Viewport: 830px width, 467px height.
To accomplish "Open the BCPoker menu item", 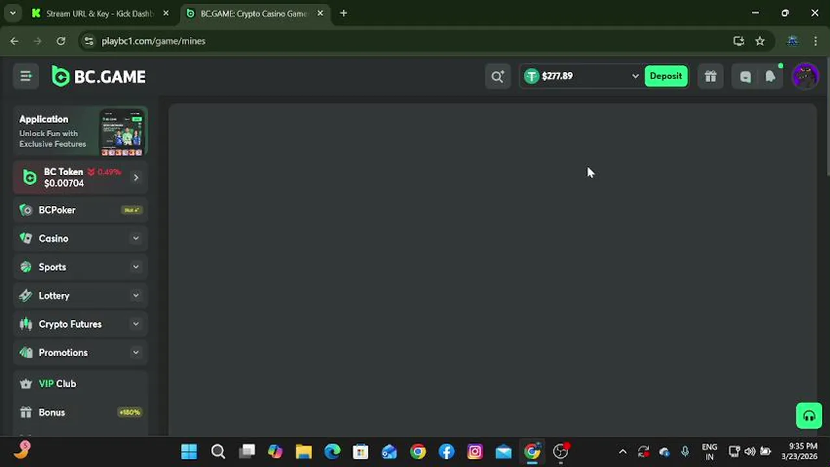I will tap(81, 210).
